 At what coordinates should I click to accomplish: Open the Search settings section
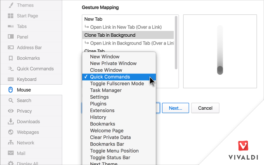click(x=24, y=100)
